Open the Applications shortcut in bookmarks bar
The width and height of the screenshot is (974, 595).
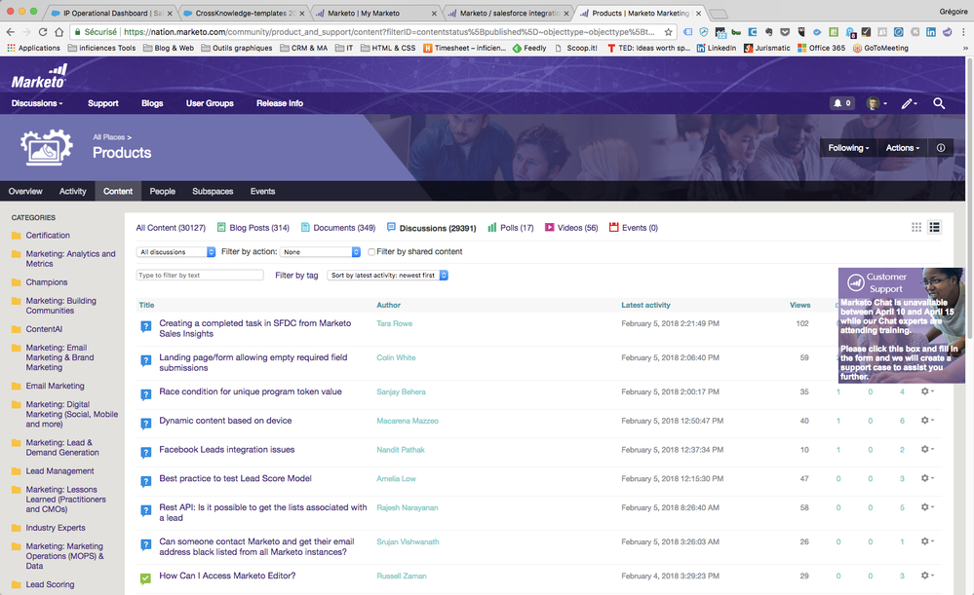33,48
